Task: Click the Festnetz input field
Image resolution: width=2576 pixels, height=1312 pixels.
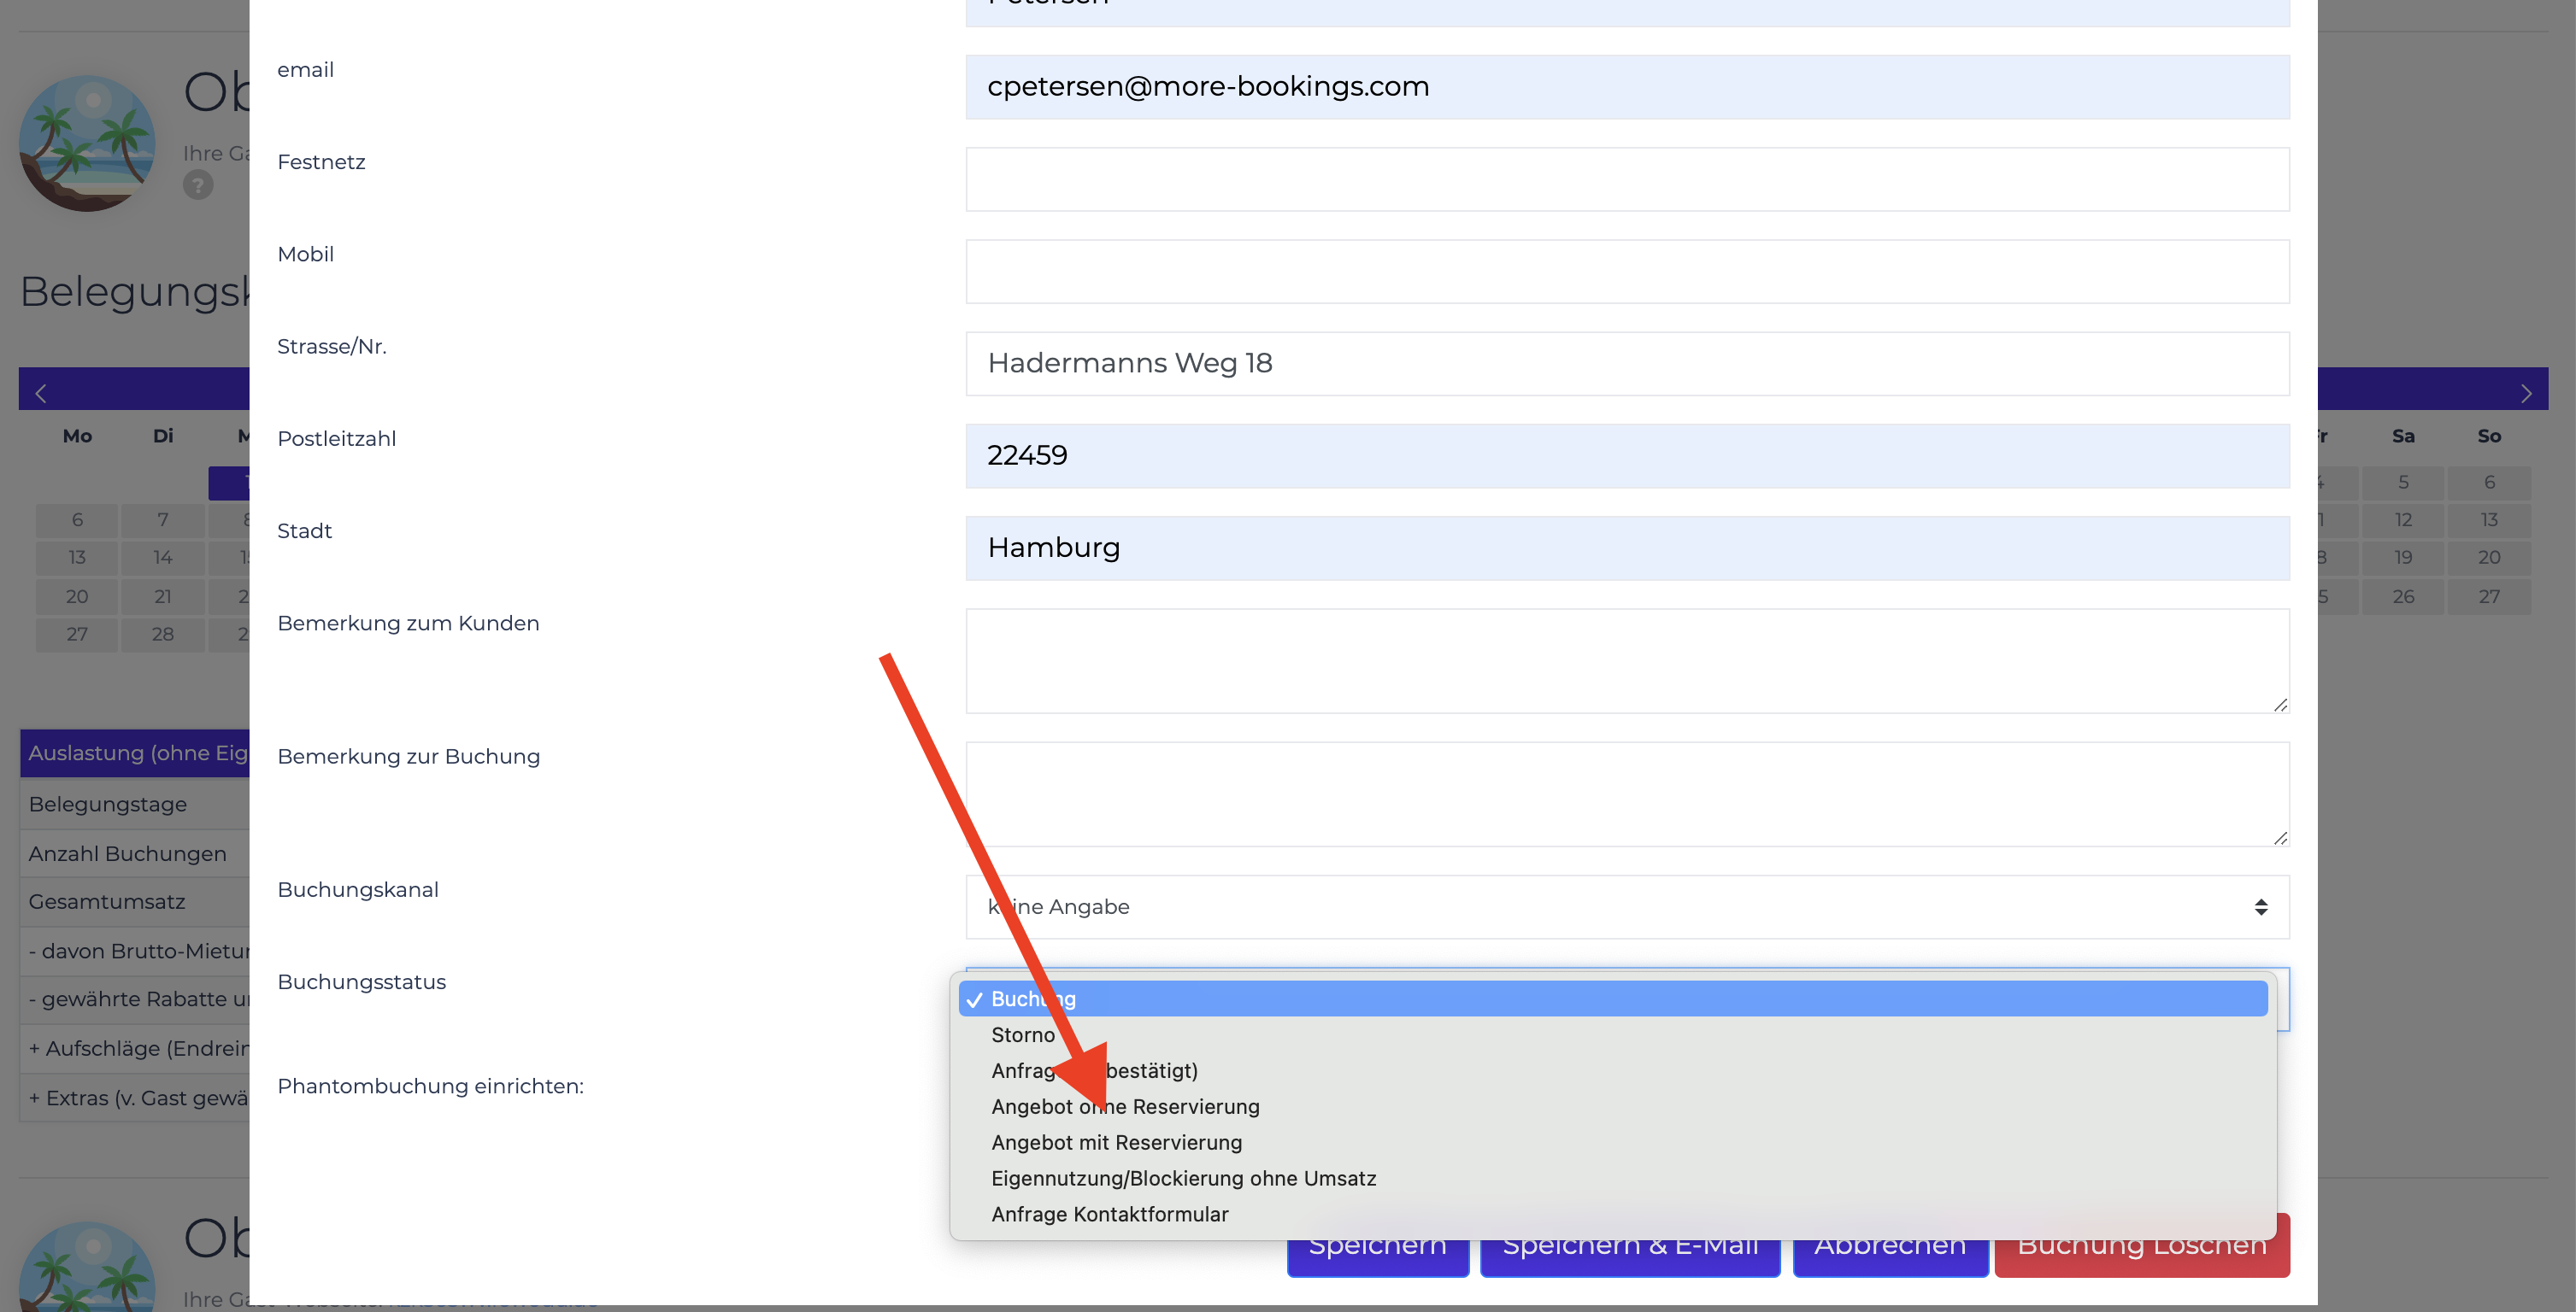Action: pos(1627,179)
